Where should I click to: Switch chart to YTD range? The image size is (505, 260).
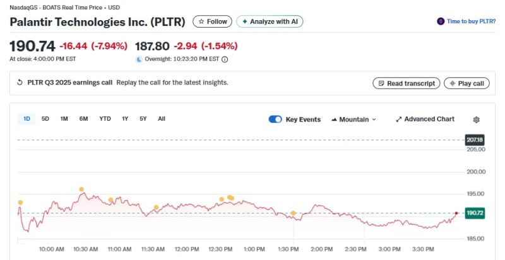[x=105, y=119]
